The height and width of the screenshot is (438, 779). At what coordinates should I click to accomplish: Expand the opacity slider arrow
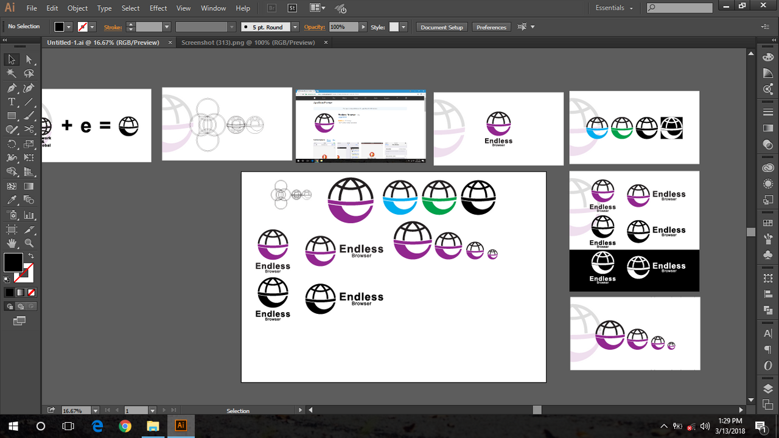coord(363,27)
